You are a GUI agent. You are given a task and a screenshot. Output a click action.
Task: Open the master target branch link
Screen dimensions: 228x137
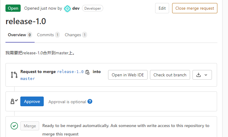(x=28, y=79)
